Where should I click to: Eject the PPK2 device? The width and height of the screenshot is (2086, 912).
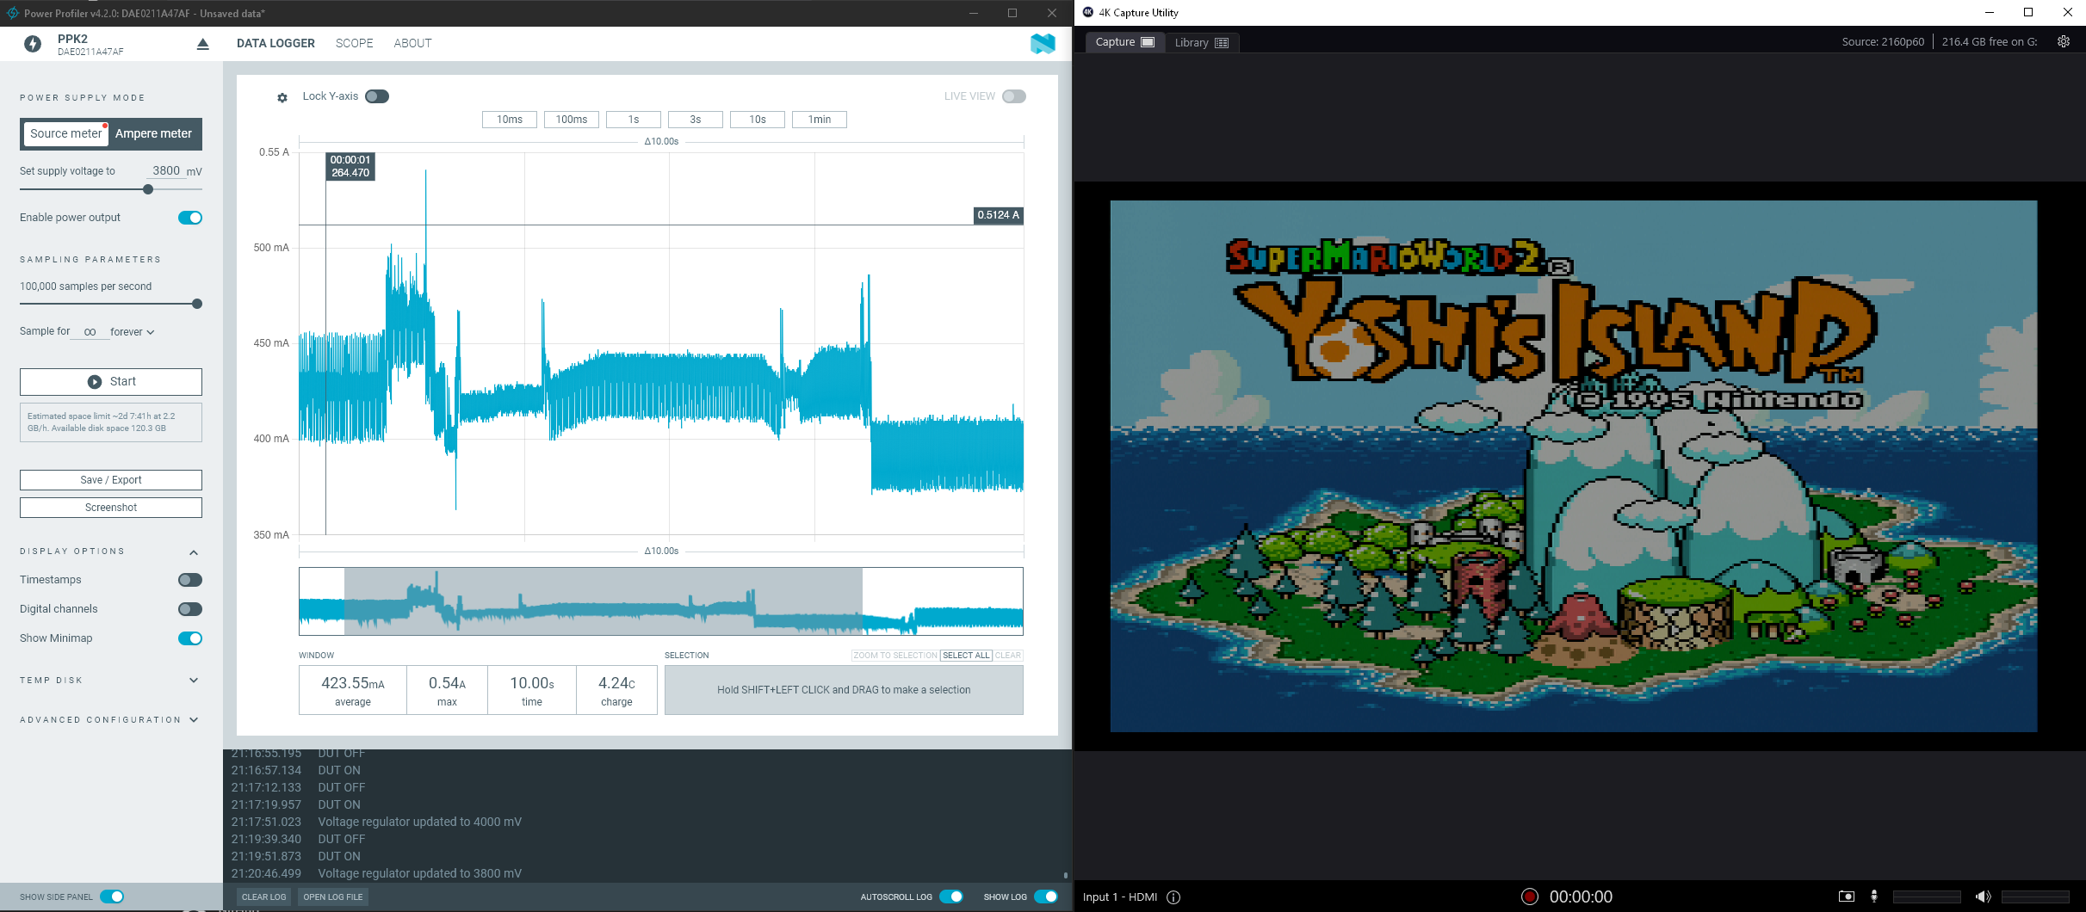202,44
